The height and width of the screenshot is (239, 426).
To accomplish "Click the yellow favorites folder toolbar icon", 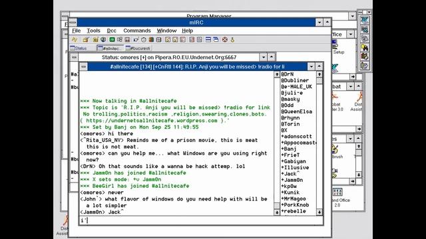I will 95,40.
